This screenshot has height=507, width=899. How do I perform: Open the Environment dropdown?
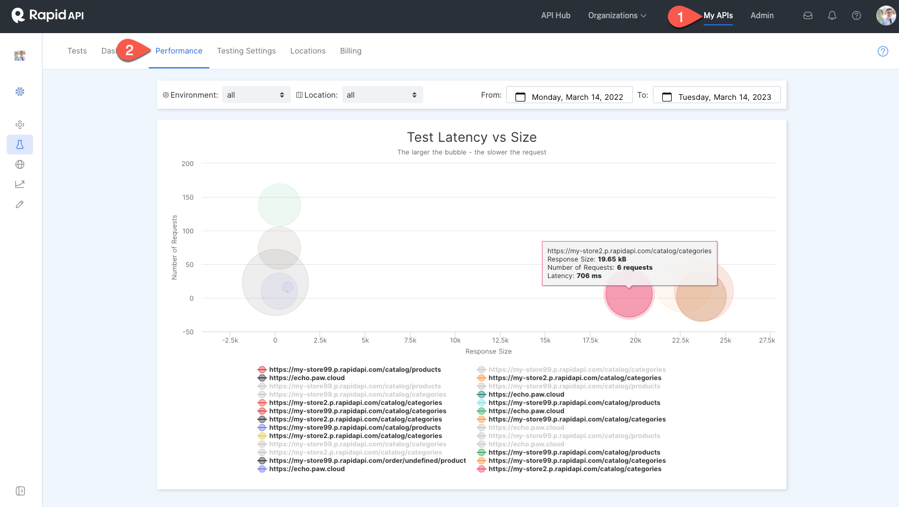click(x=256, y=95)
